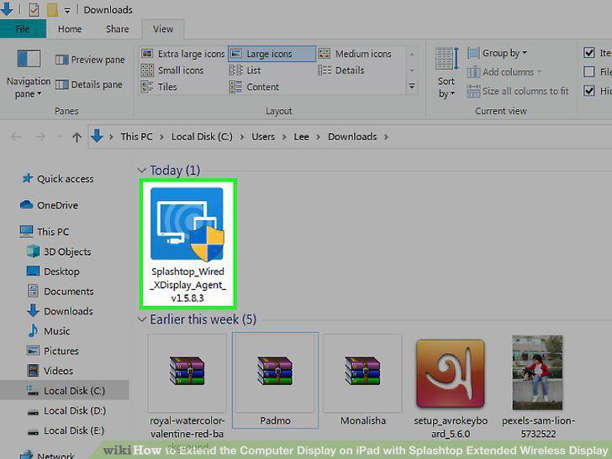612x459 pixels.
Task: Switch to the Home ribbon tab
Action: (70, 29)
